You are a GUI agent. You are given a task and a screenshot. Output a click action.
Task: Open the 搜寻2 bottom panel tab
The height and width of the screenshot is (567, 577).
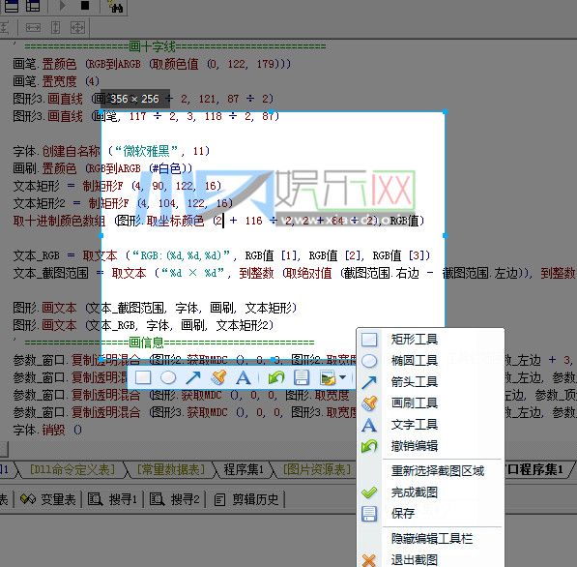pos(174,499)
